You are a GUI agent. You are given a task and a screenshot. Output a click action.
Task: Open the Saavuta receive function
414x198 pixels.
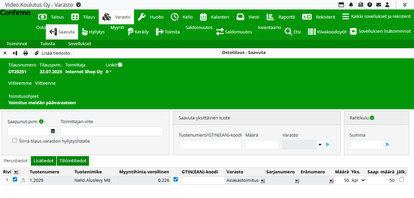pyautogui.click(x=62, y=32)
